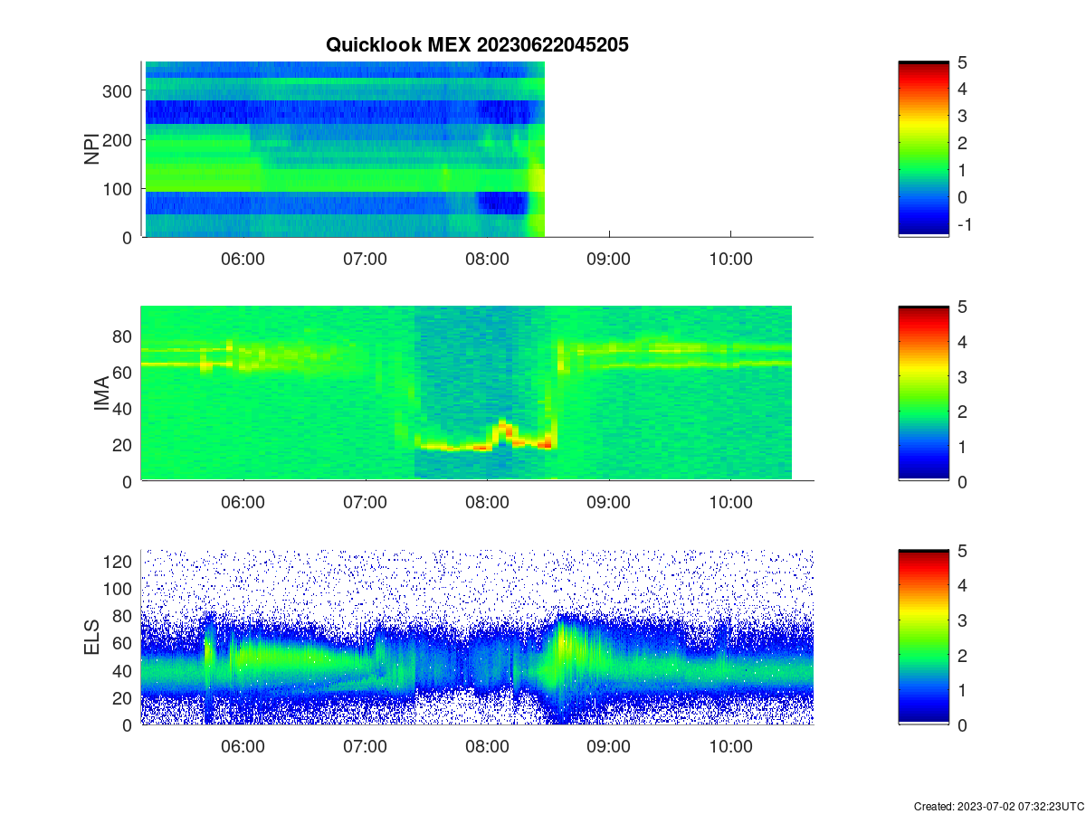Click the 09:00 tick under IMA panel
This screenshot has width=1086, height=814.
609,503
